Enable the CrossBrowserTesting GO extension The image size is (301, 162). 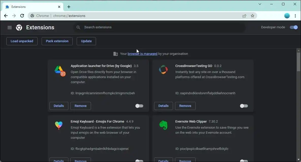click(x=244, y=106)
